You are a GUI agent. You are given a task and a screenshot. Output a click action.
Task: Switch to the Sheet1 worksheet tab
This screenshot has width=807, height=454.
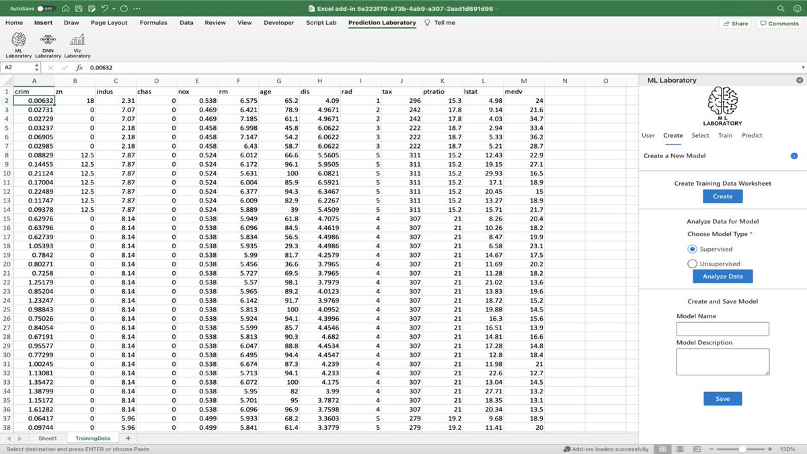point(48,439)
